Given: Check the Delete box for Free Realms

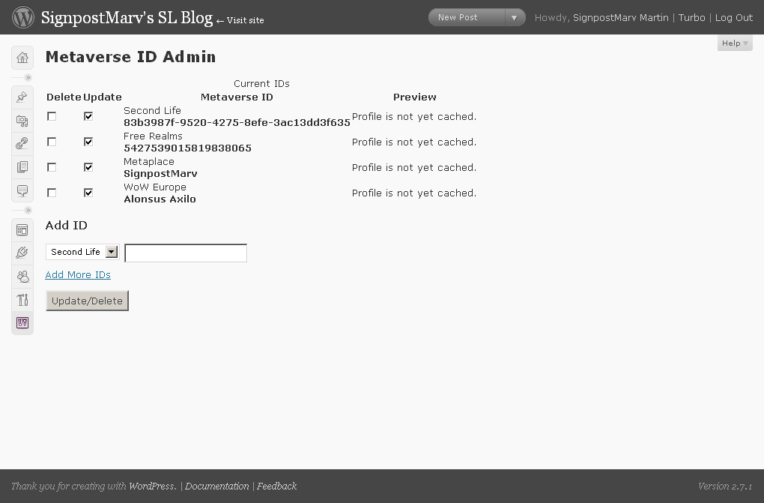Looking at the screenshot, I should pos(52,142).
